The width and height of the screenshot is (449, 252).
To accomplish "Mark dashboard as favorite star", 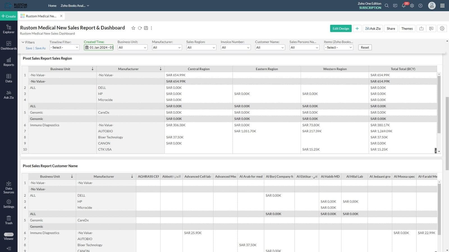I will [x=133, y=28].
